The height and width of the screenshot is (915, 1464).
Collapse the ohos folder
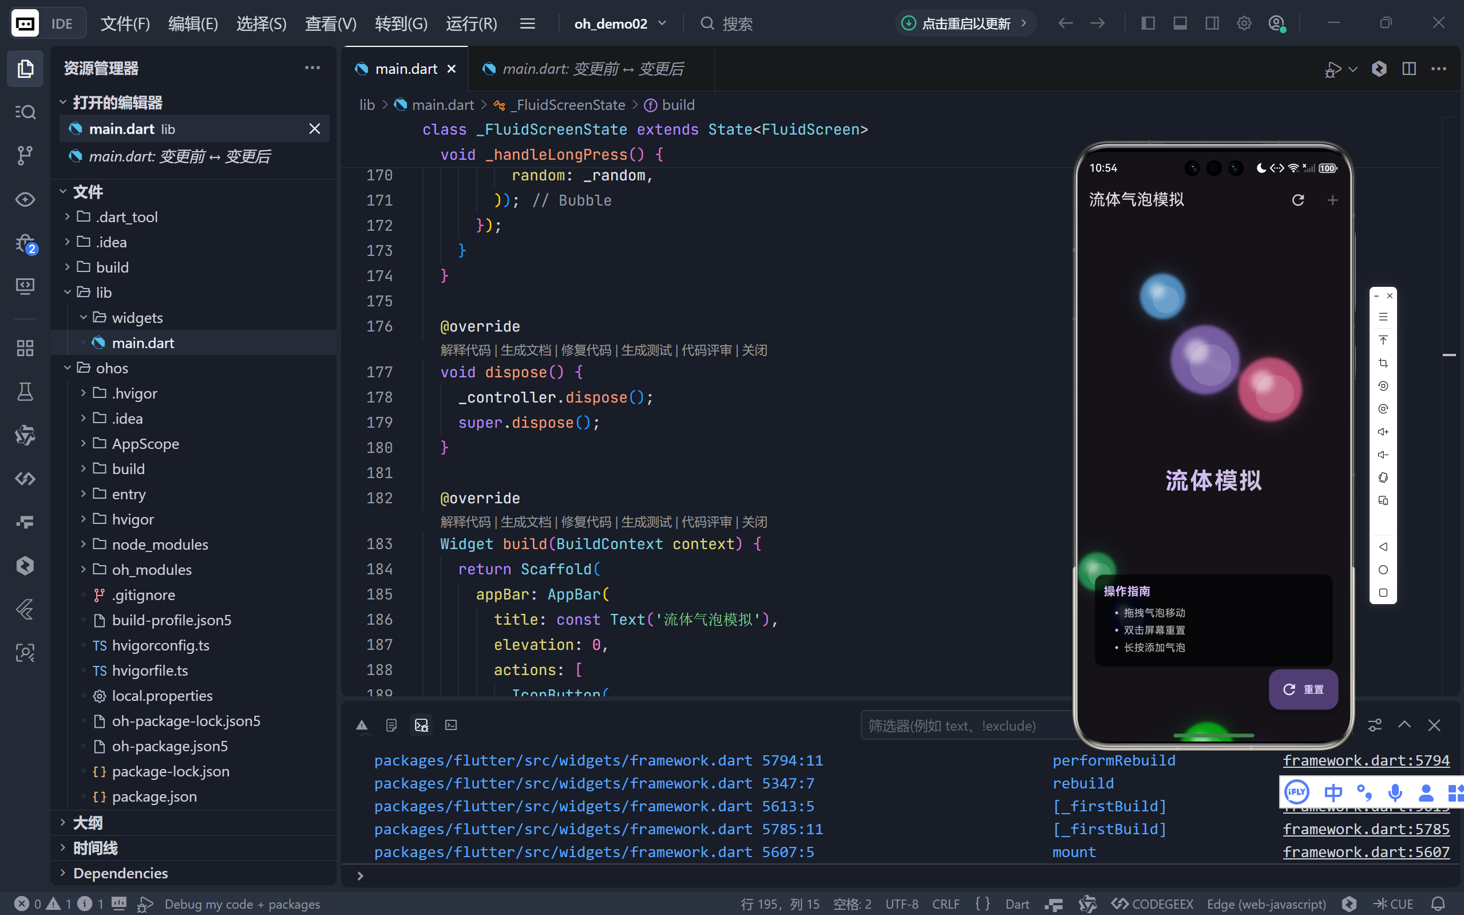click(x=112, y=368)
